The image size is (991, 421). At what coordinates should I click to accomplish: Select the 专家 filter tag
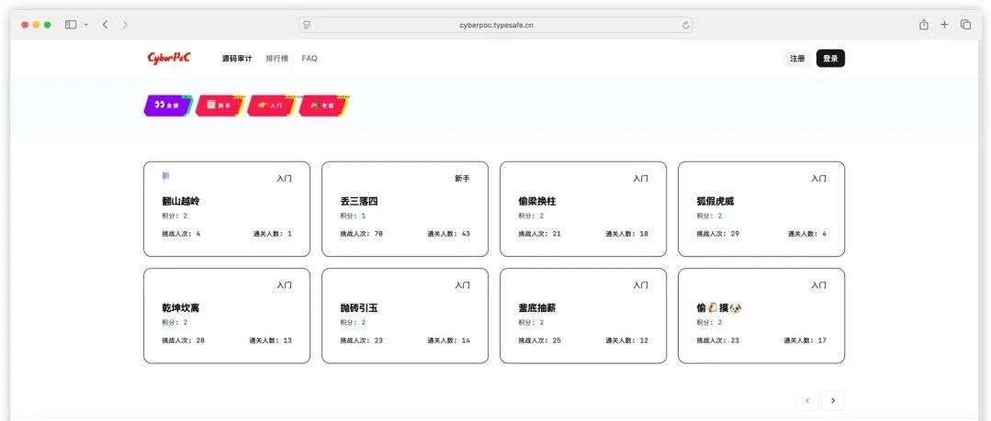coord(323,105)
